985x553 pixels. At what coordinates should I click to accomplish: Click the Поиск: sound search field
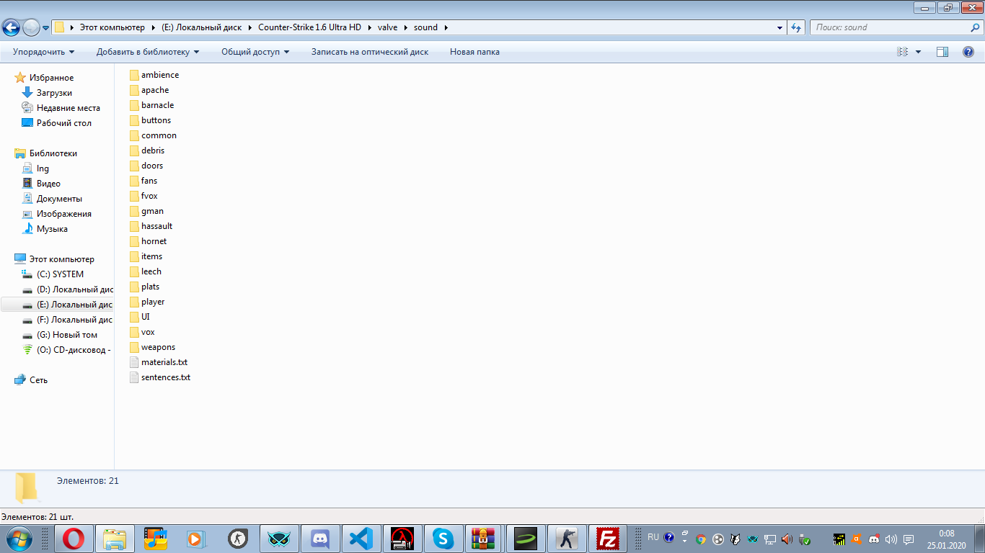896,27
